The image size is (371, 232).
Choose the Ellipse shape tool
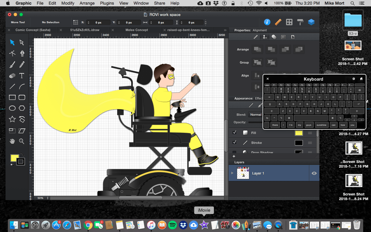12,108
